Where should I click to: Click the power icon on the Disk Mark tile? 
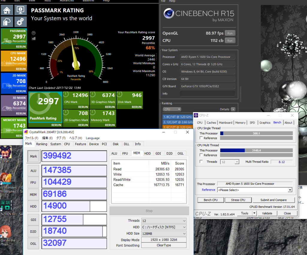[x=119, y=94]
